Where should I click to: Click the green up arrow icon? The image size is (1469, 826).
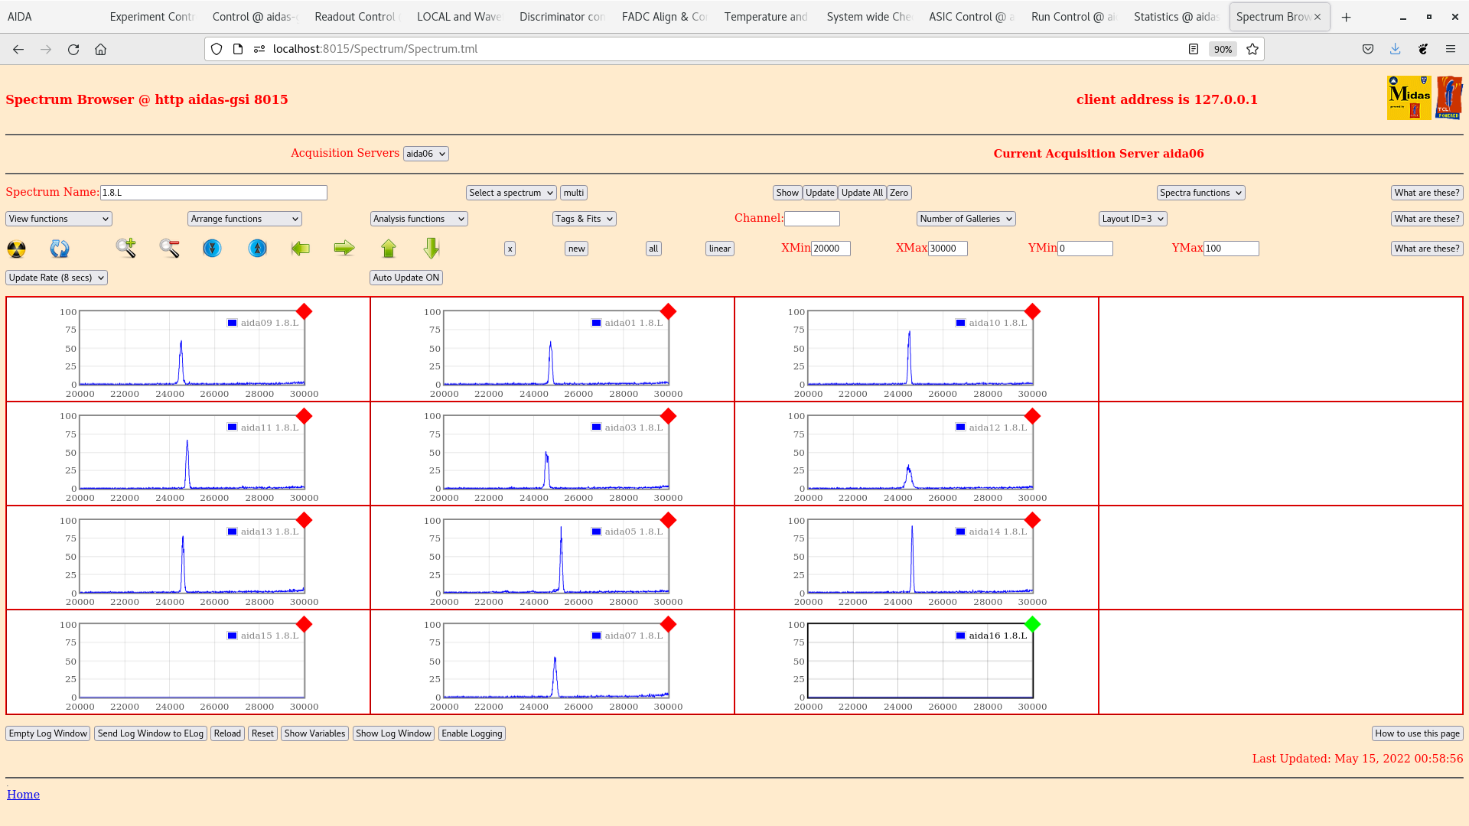click(389, 249)
